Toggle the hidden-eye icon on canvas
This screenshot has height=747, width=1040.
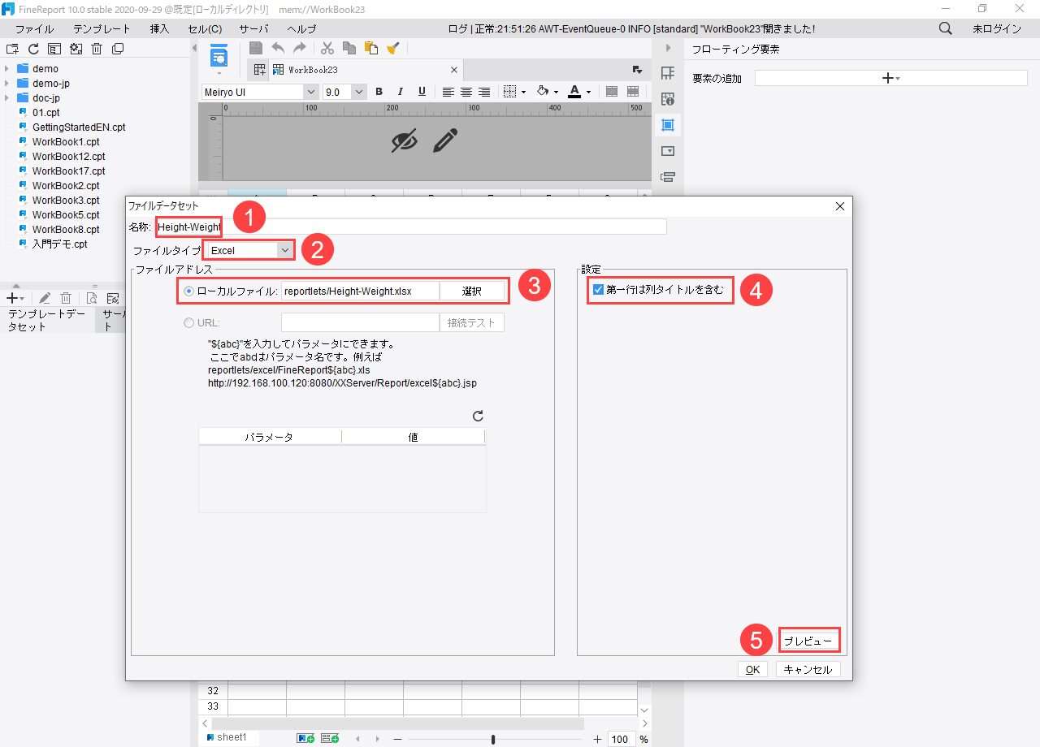[x=404, y=140]
